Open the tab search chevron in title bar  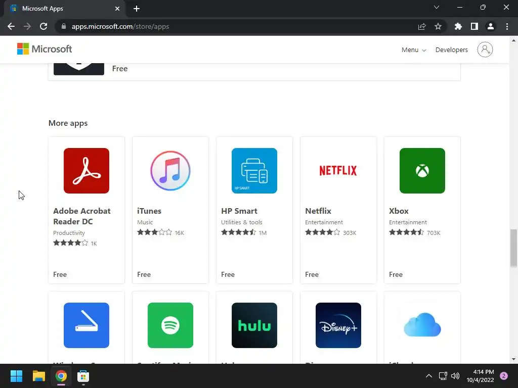coord(436,7)
